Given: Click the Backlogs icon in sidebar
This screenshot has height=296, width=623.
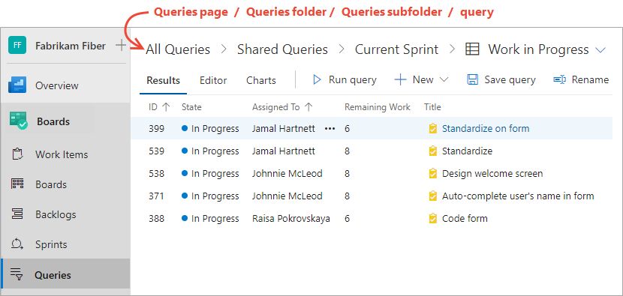Looking at the screenshot, I should (17, 214).
